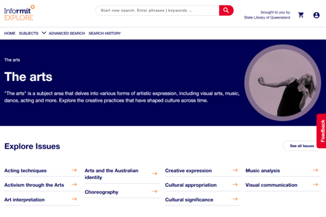The height and width of the screenshot is (217, 326).
Task: Open the Acting techniques issue link
Action: click(x=25, y=171)
